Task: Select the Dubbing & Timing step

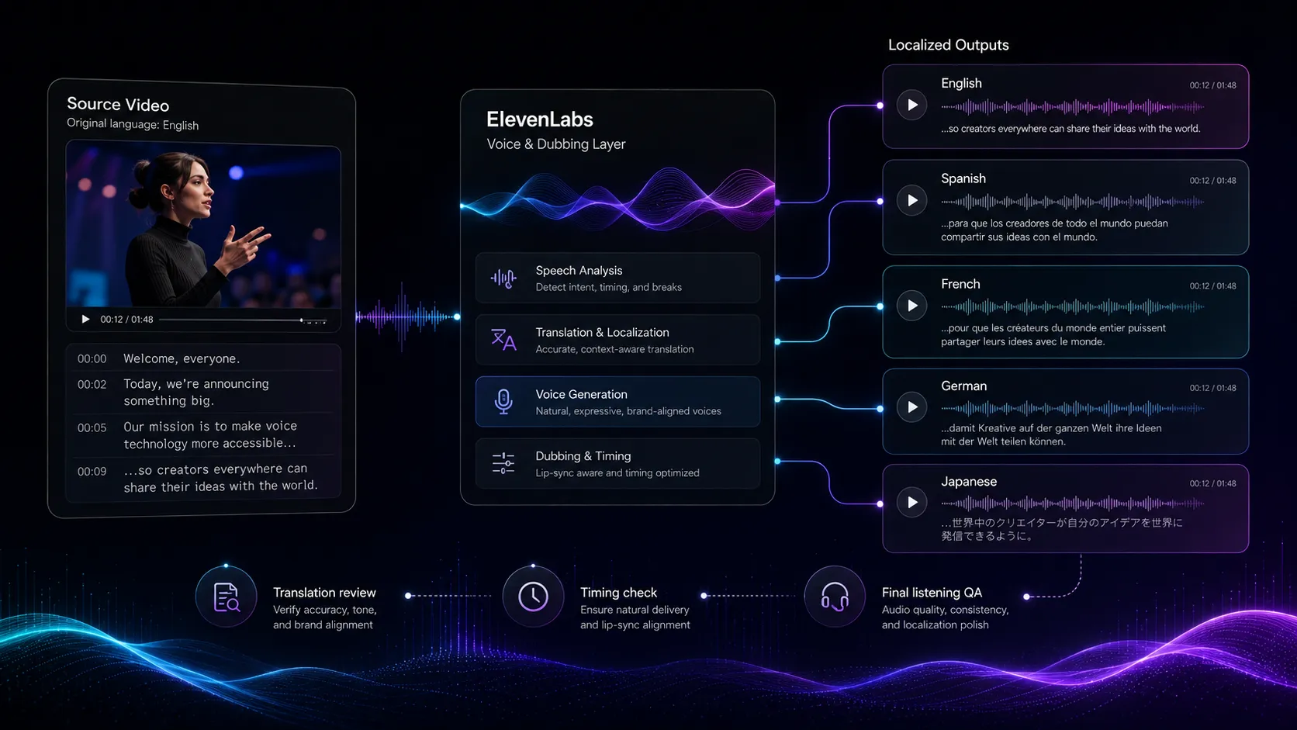Action: 617,463
